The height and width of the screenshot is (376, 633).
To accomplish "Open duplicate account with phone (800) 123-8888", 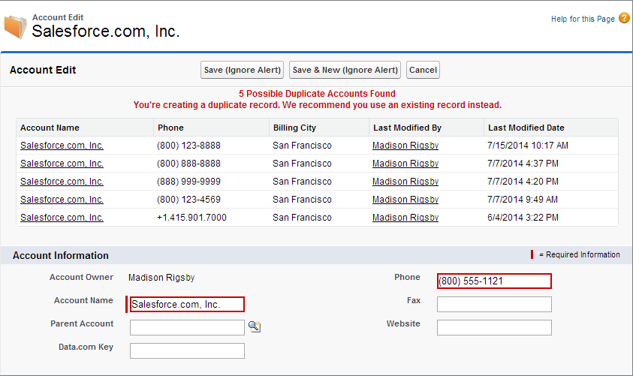I will point(62,146).
